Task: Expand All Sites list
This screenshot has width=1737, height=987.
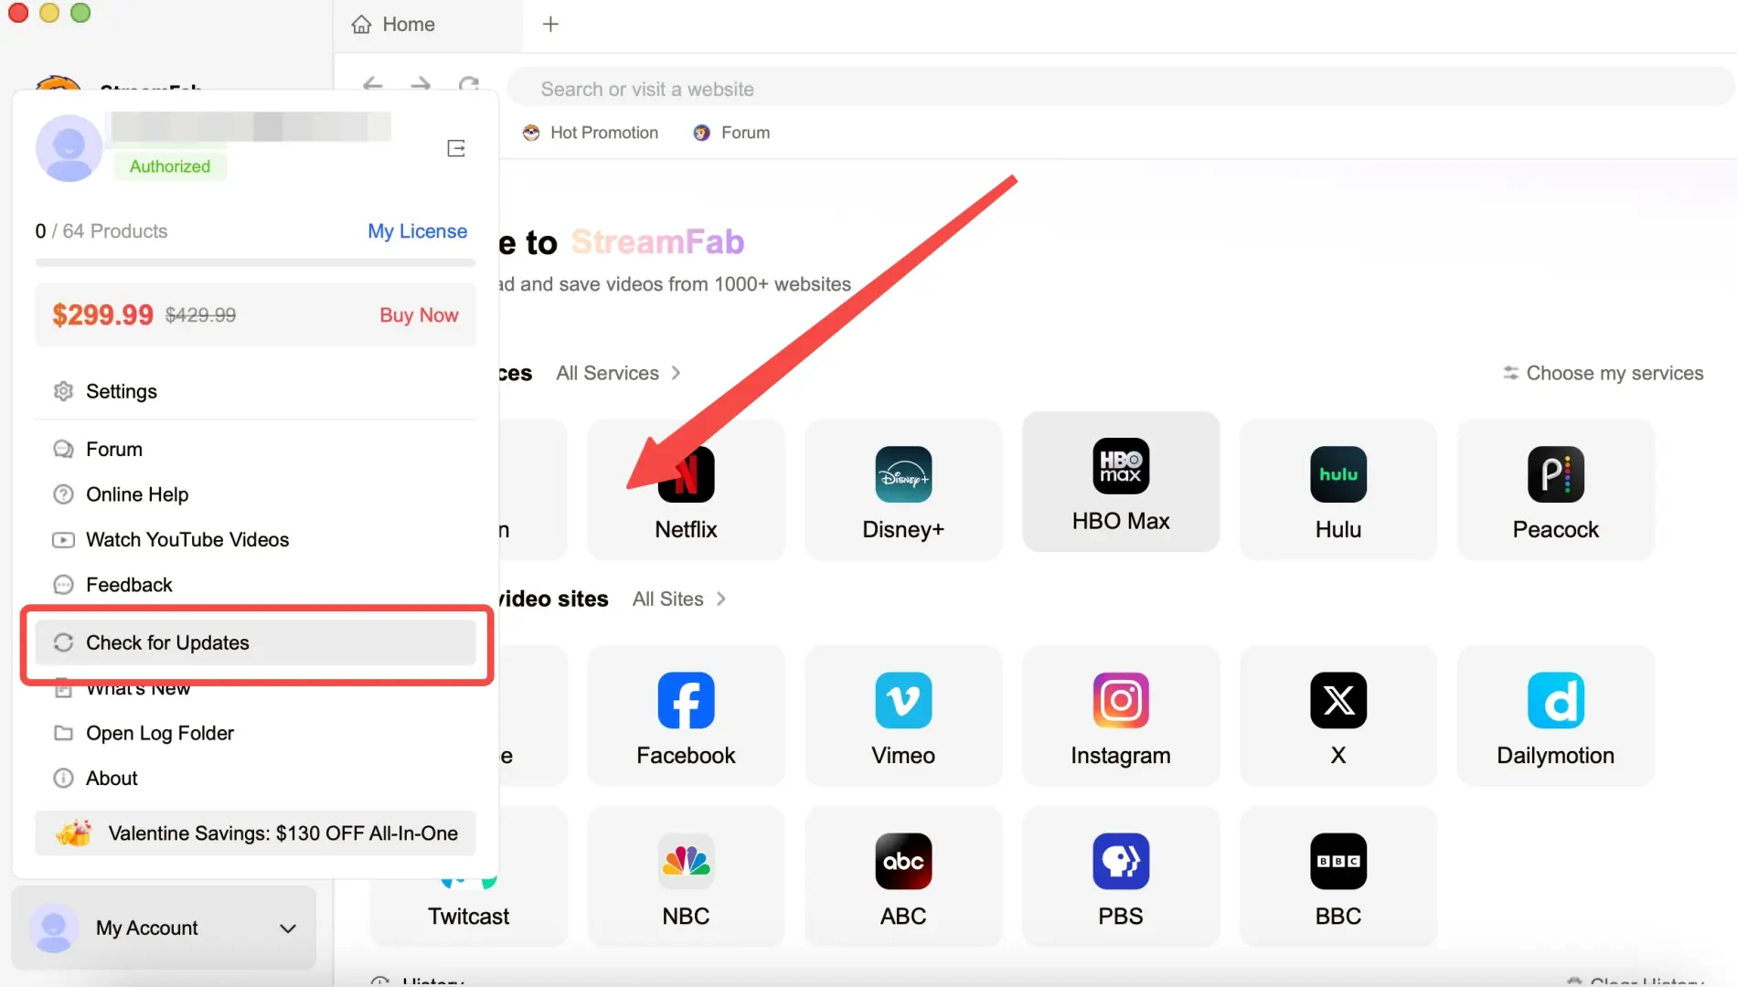Action: 679,599
